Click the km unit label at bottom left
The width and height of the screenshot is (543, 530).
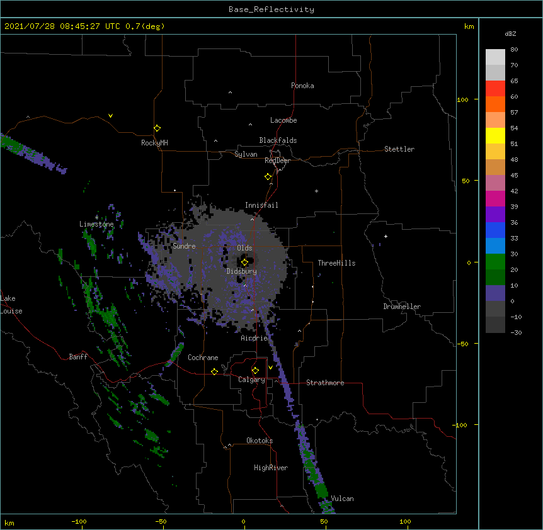point(9,523)
